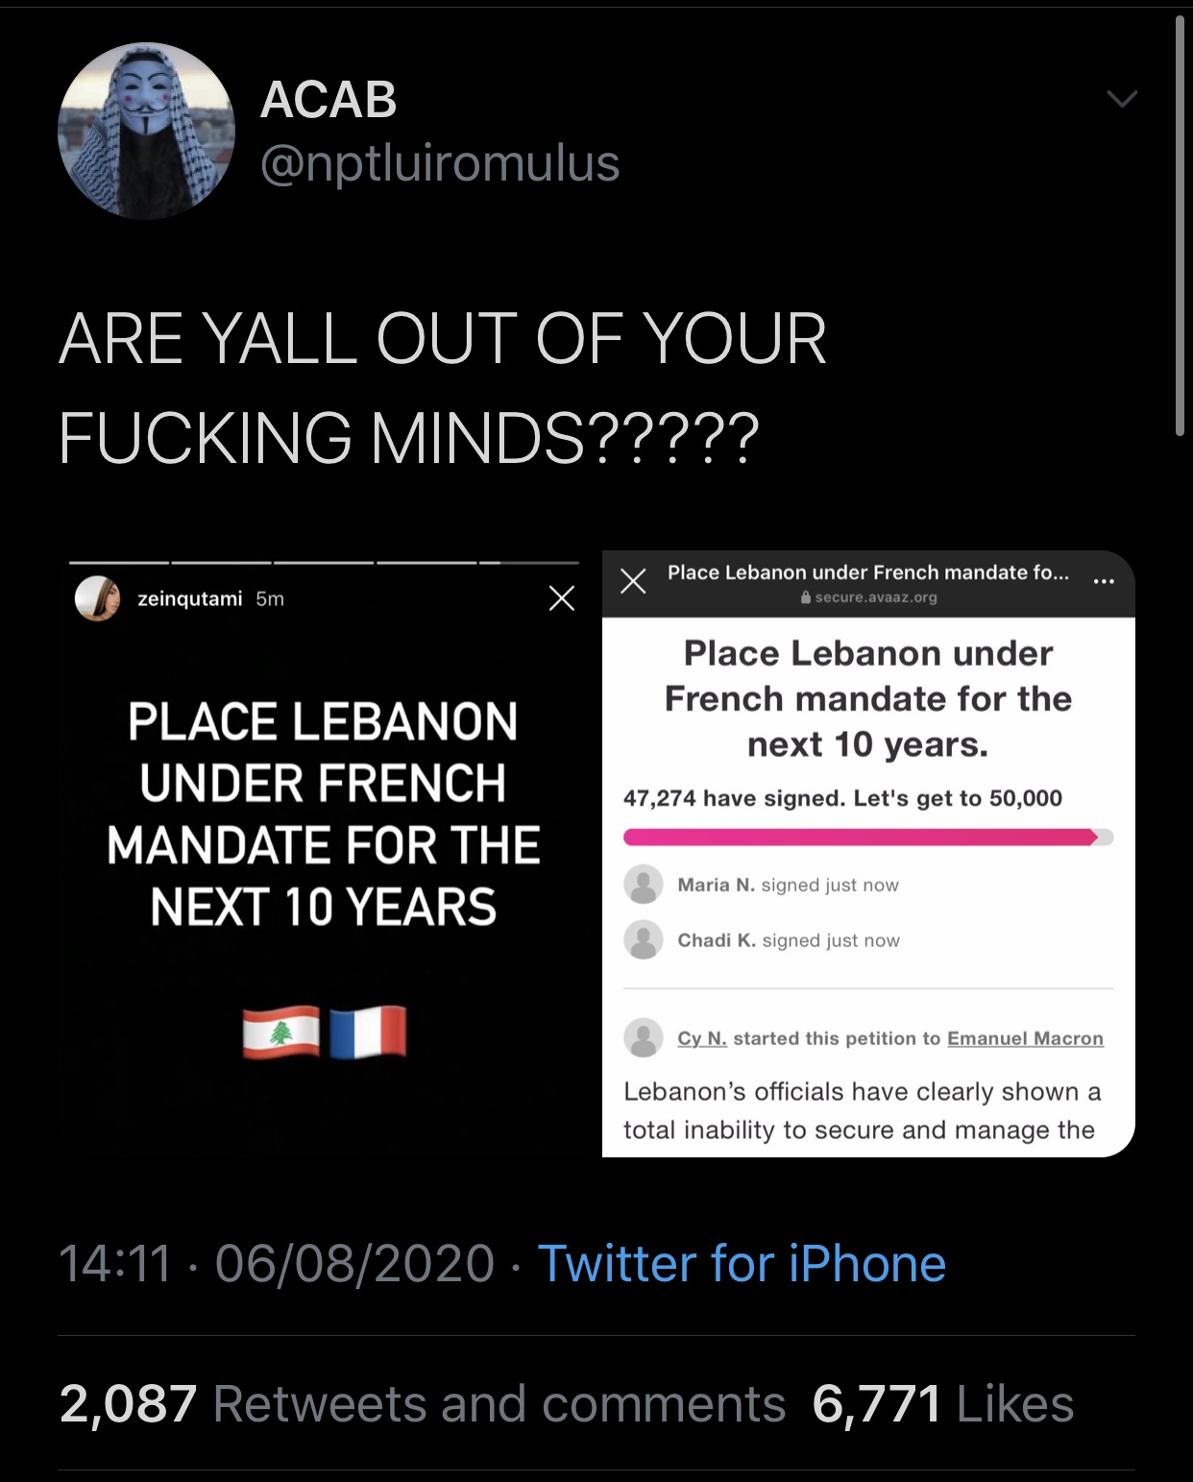Open the petition browser three-dot menu
The image size is (1193, 1482).
coord(1104,581)
